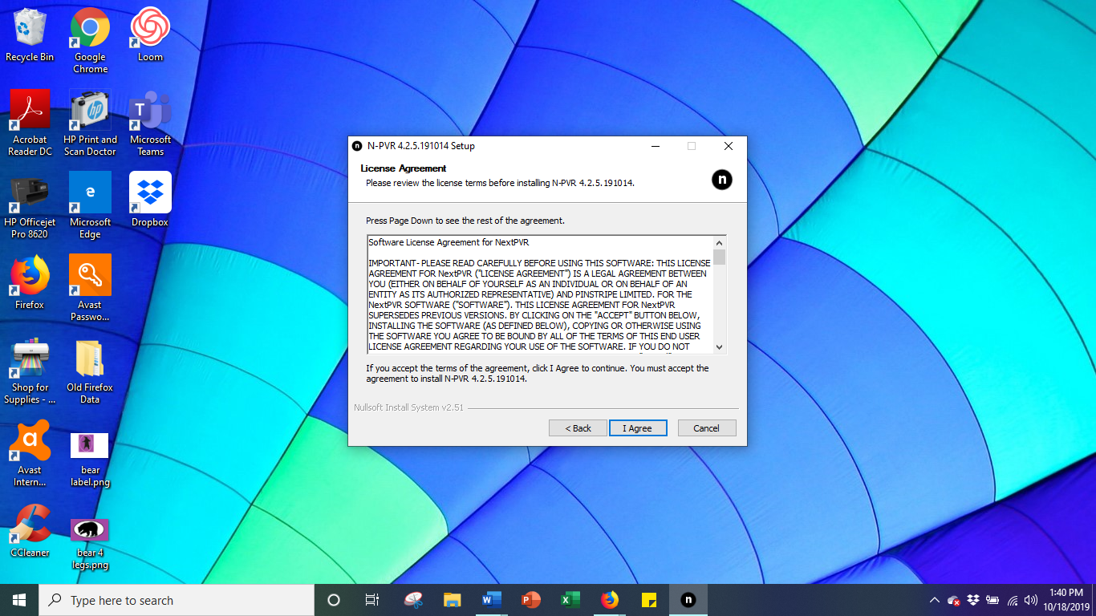
Task: Open the volume control tray icon
Action: point(1031,600)
